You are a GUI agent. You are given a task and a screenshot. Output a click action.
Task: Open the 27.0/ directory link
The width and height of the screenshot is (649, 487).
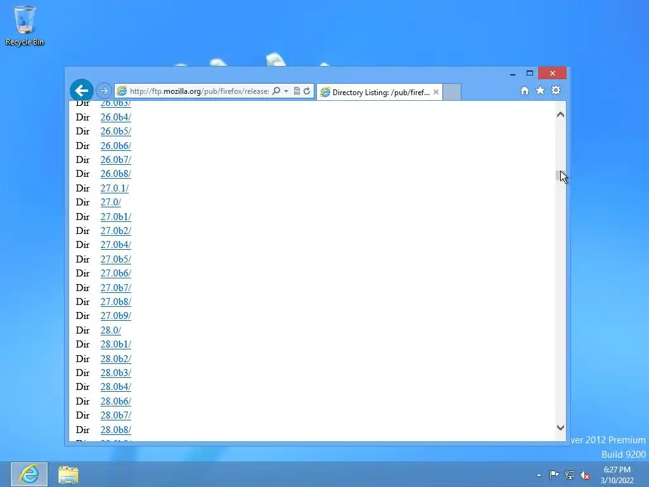[110, 202]
